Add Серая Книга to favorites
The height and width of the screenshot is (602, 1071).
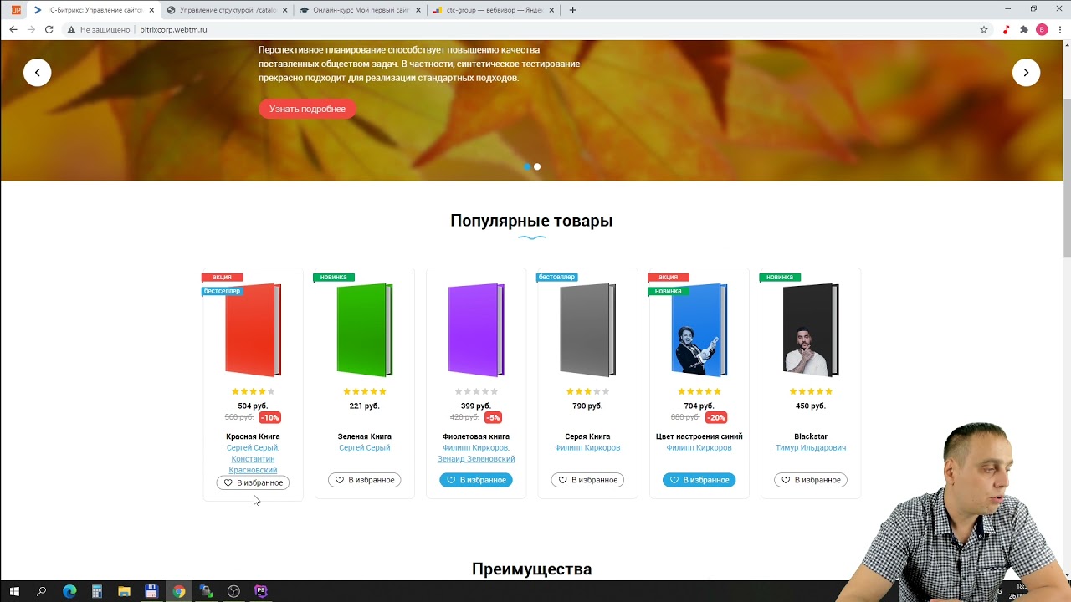click(x=587, y=480)
